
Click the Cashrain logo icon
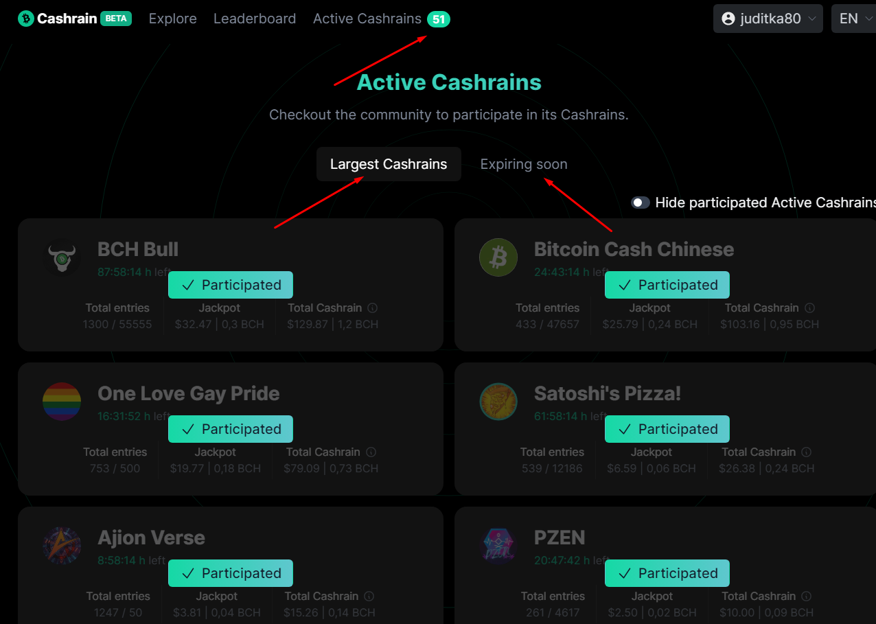point(26,19)
